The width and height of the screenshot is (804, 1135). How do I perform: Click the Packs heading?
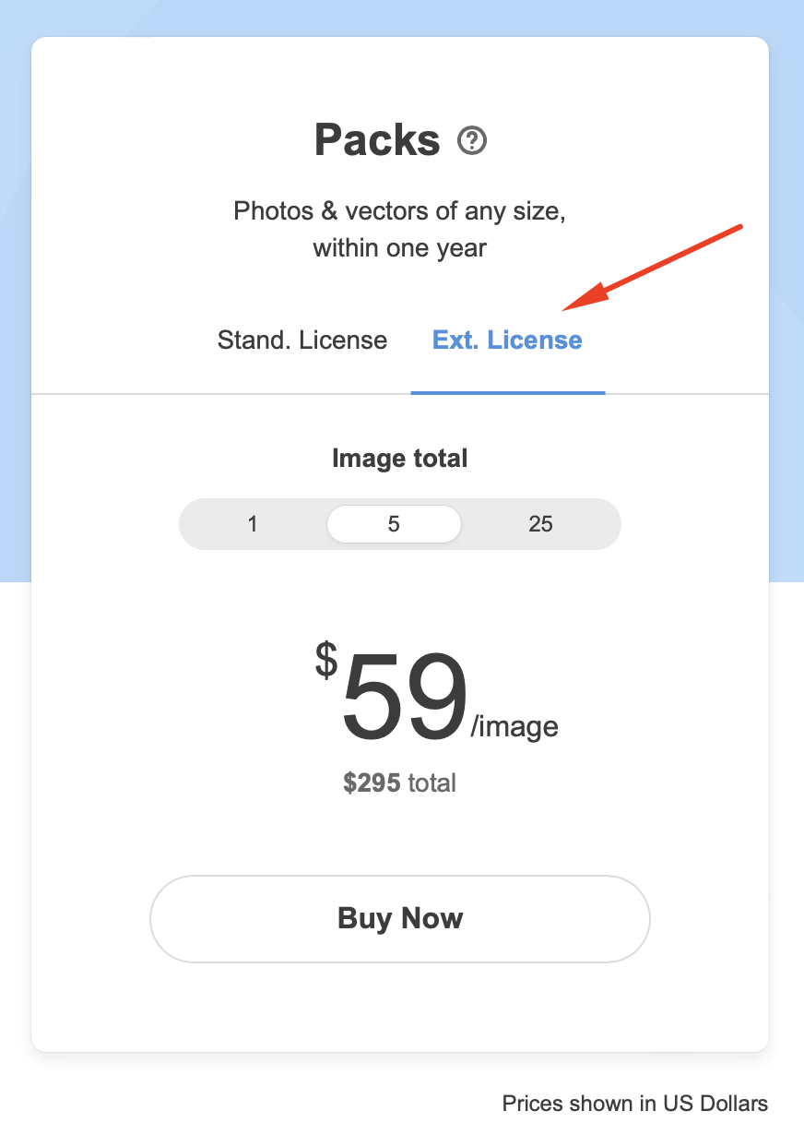tap(377, 139)
